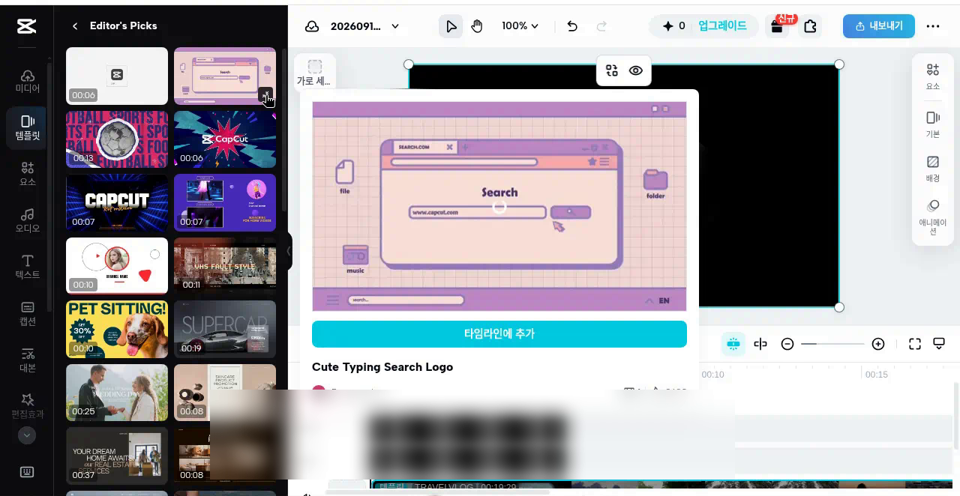This screenshot has width=960, height=496.
Task: Open the 요소 panel in left sidebar
Action: coord(27,174)
